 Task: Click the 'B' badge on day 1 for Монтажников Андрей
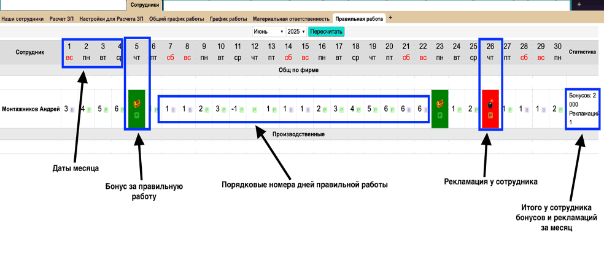pyautogui.click(x=72, y=109)
